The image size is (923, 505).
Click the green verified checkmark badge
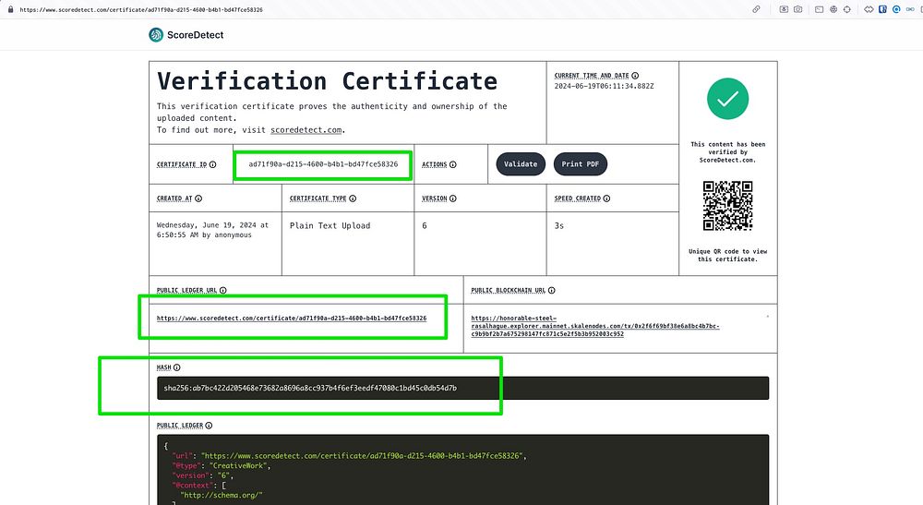coord(727,99)
